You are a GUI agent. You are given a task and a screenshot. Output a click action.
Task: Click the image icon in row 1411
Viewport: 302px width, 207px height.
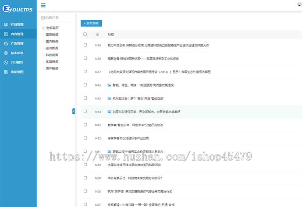pos(110,151)
